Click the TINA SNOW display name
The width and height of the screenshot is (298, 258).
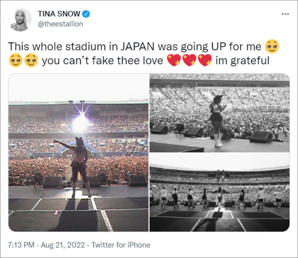point(59,14)
